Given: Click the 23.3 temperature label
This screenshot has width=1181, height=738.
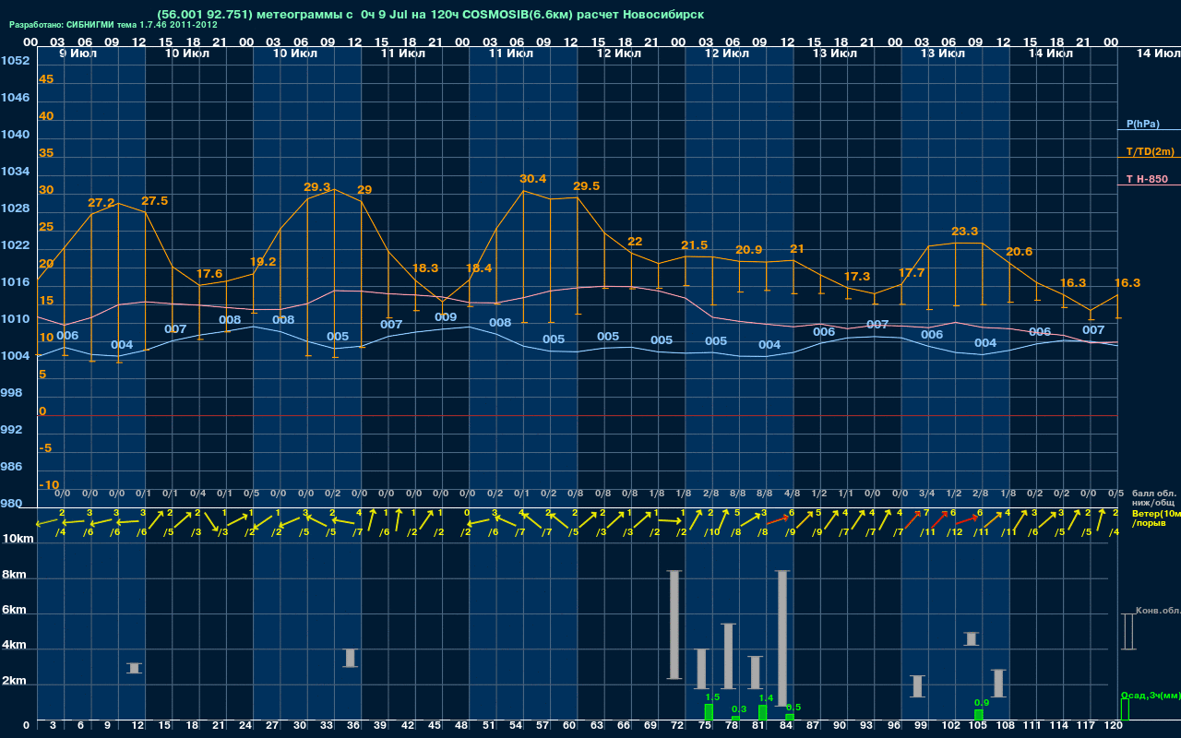Looking at the screenshot, I should click(x=964, y=232).
